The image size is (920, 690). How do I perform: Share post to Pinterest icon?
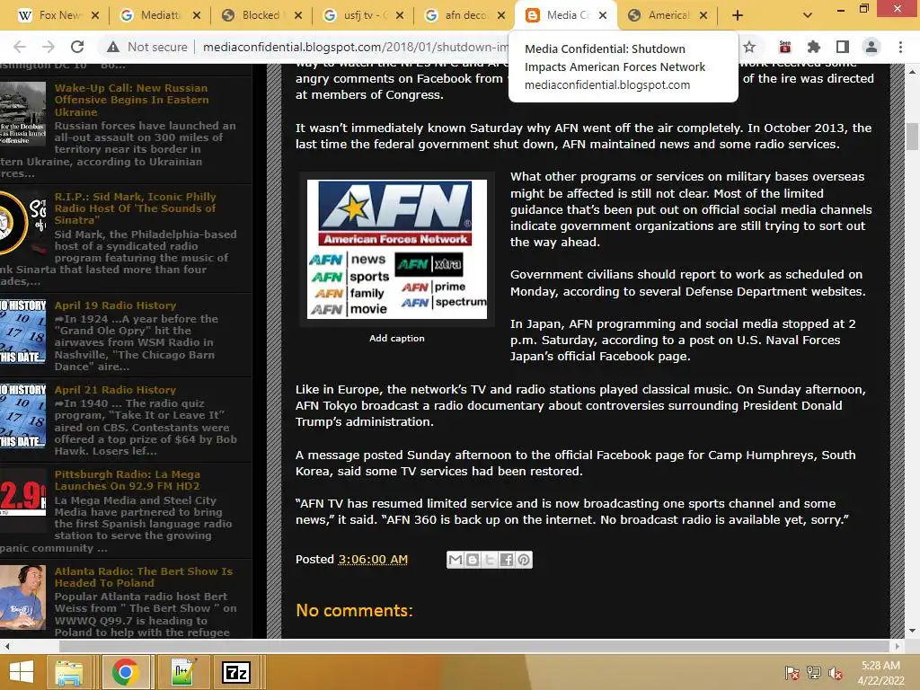(x=524, y=560)
